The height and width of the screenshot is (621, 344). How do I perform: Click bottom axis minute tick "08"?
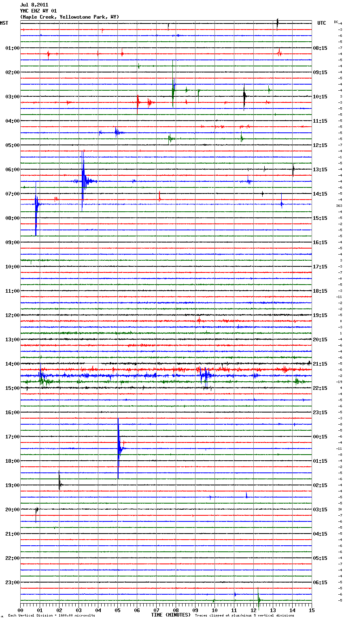[x=176, y=610]
